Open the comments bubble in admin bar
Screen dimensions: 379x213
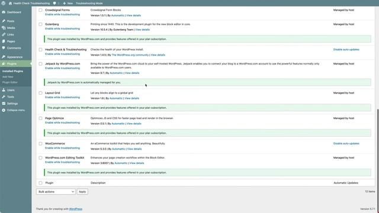pyautogui.click(x=54, y=4)
